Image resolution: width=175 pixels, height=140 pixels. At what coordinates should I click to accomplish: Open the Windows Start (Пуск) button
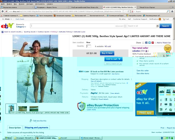click(8, 138)
